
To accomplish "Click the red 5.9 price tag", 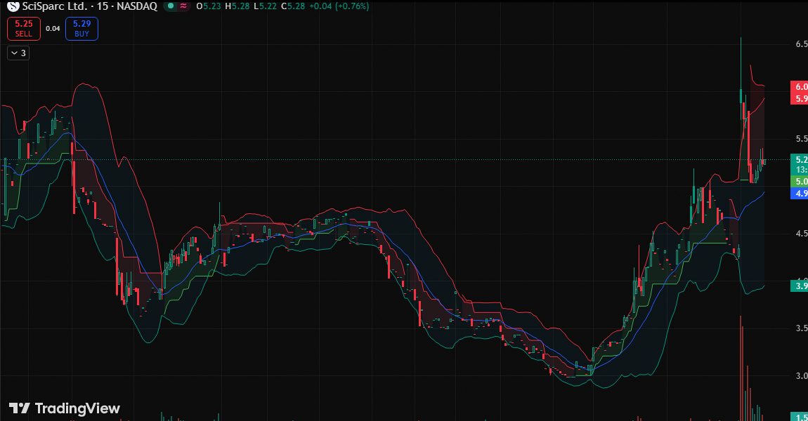I will coord(800,98).
